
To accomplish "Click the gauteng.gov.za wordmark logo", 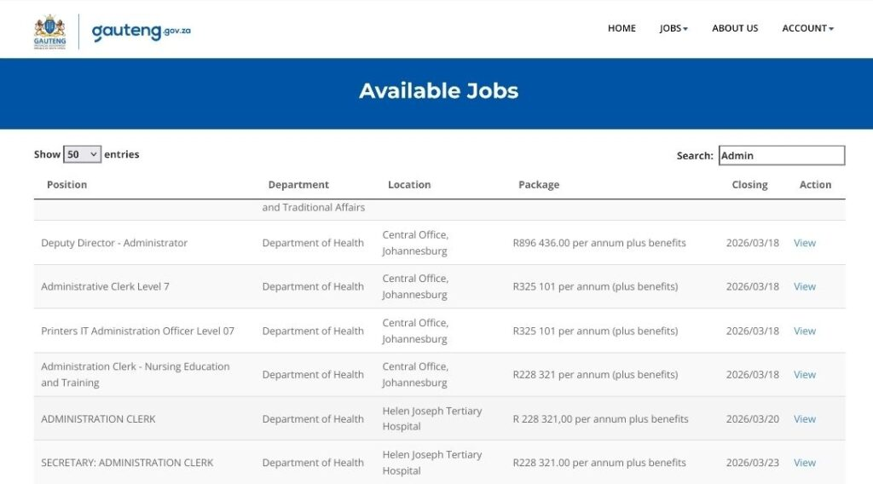I will tap(141, 31).
